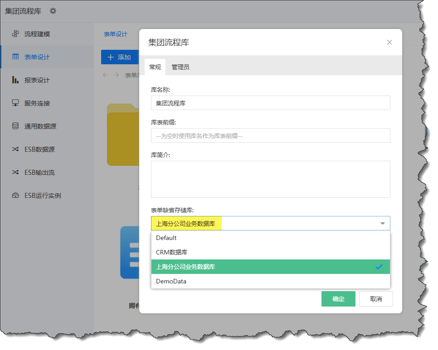Go to 服务连接 in the sidebar
The width and height of the screenshot is (438, 350).
(x=37, y=103)
